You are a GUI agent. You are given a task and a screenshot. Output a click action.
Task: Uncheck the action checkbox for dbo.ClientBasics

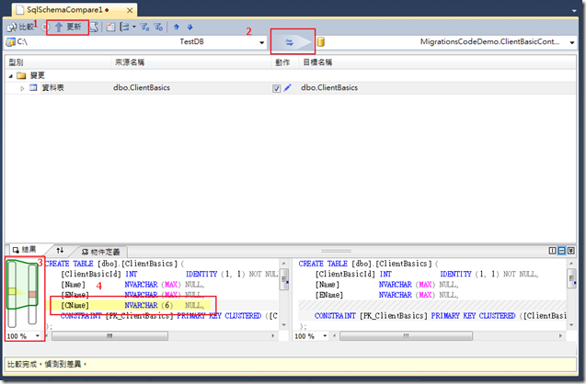pyautogui.click(x=276, y=88)
